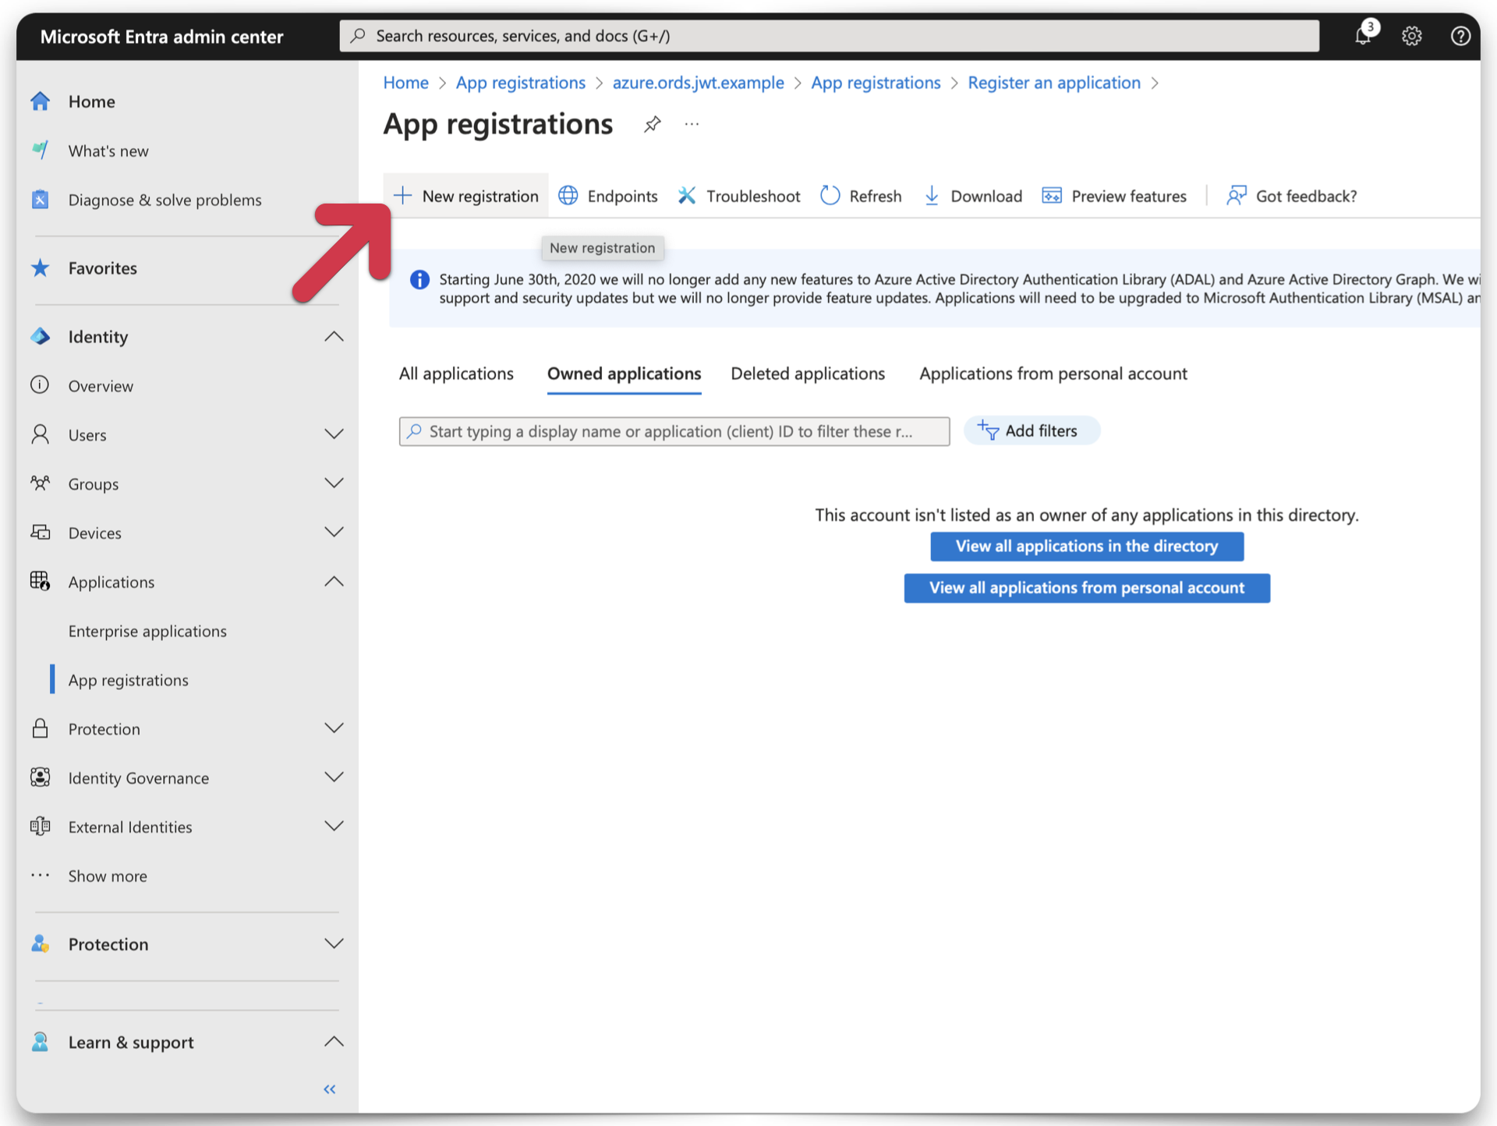Collapse the Identity section
This screenshot has height=1126, width=1497.
click(x=334, y=336)
